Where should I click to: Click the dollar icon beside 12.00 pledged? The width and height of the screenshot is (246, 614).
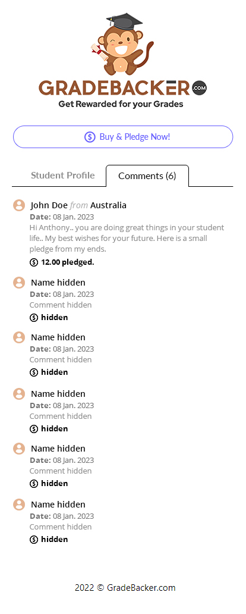click(x=34, y=262)
